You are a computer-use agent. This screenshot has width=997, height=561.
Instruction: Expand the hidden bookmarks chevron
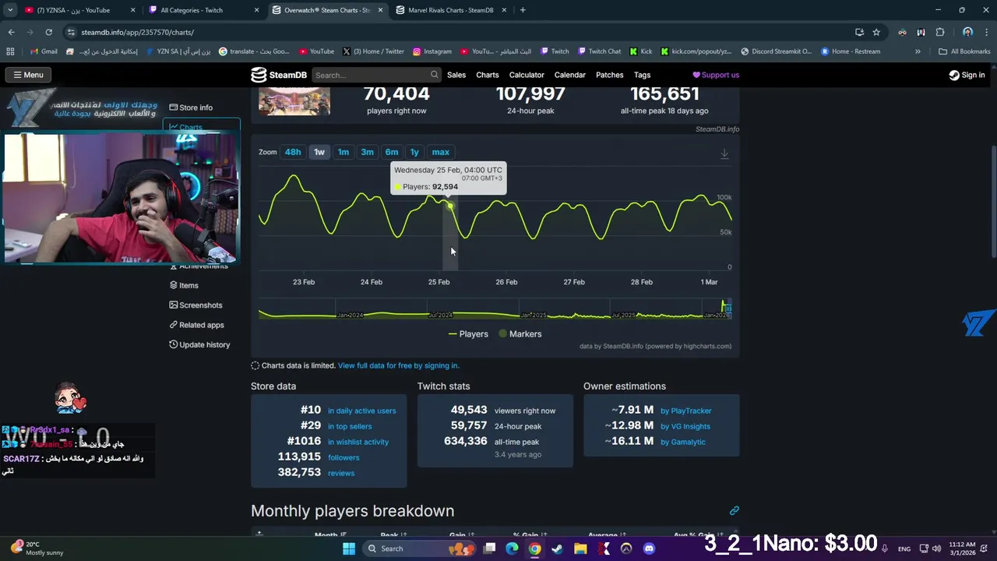tap(918, 51)
